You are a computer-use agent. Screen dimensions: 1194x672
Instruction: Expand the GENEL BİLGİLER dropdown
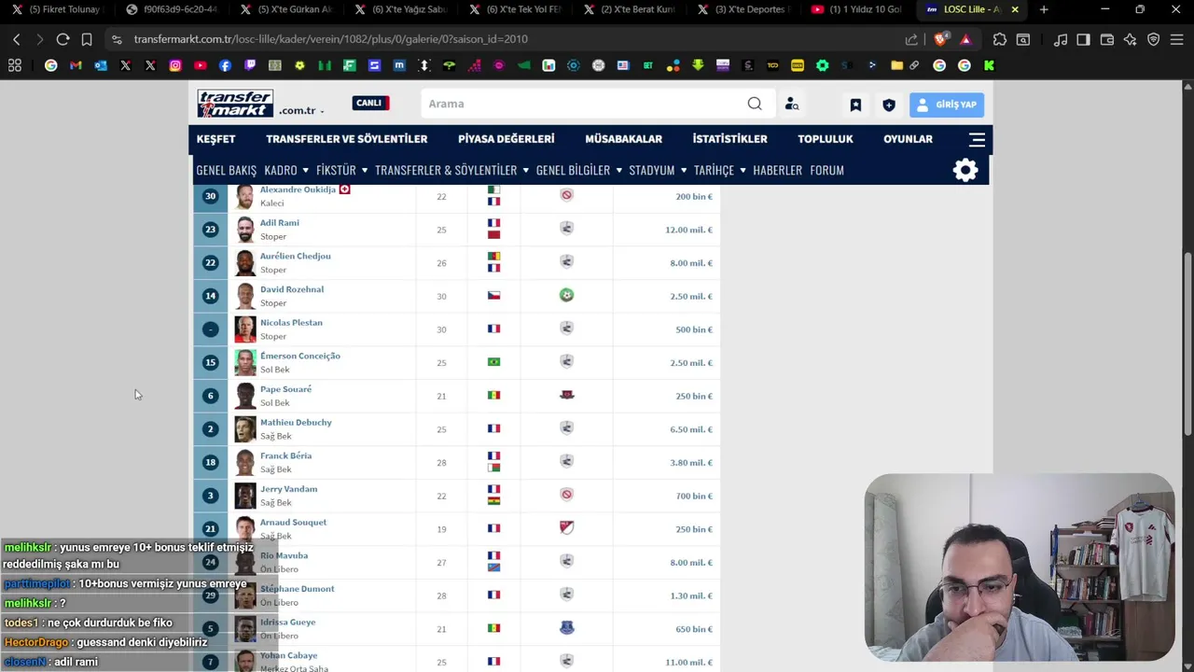tap(618, 170)
